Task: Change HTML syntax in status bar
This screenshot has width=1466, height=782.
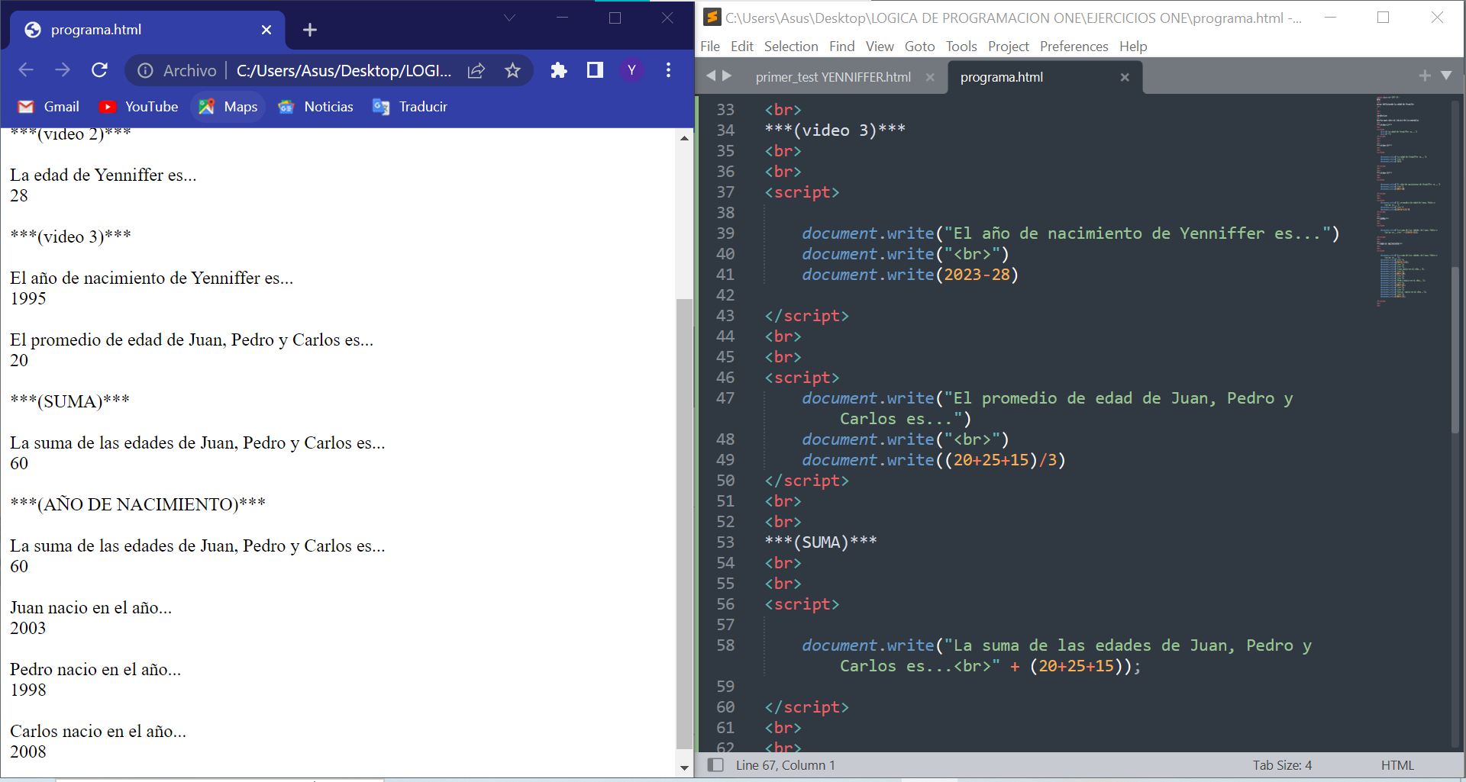Action: coord(1397,765)
